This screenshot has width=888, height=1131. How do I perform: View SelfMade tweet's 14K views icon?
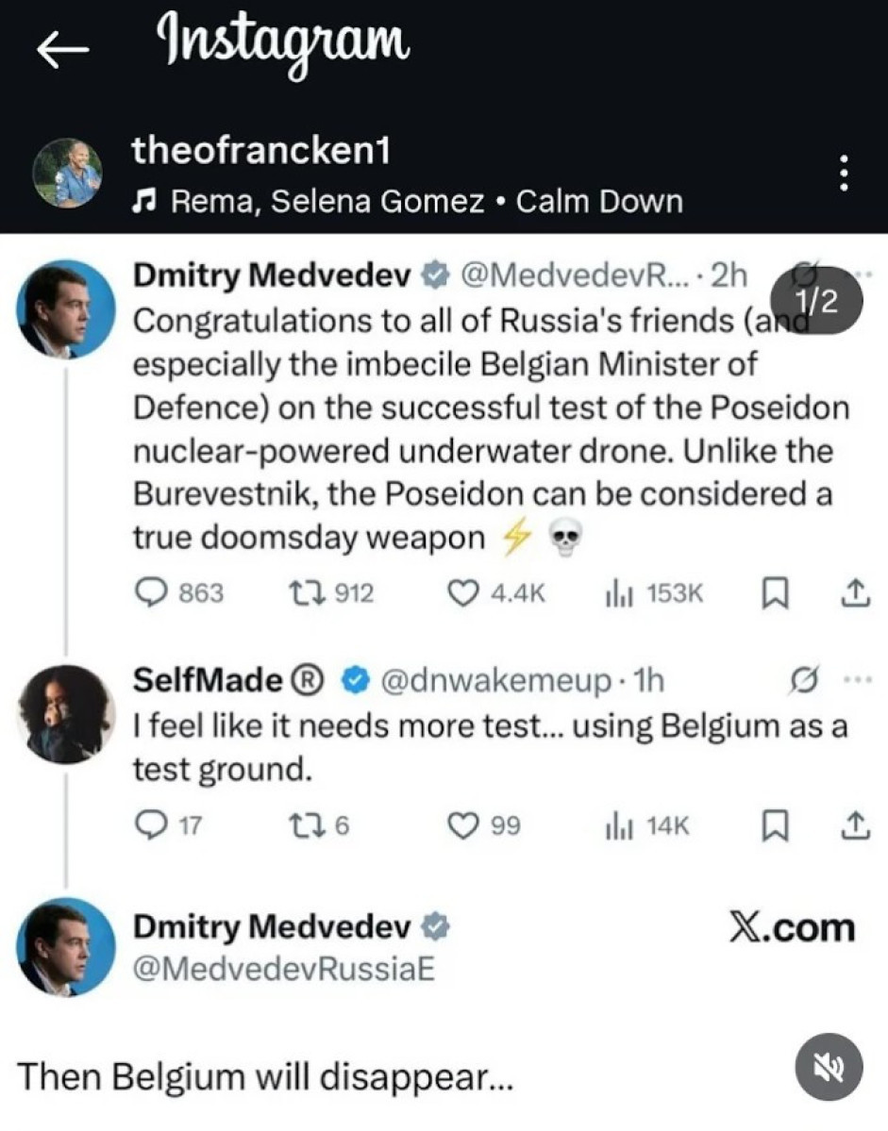tap(616, 826)
